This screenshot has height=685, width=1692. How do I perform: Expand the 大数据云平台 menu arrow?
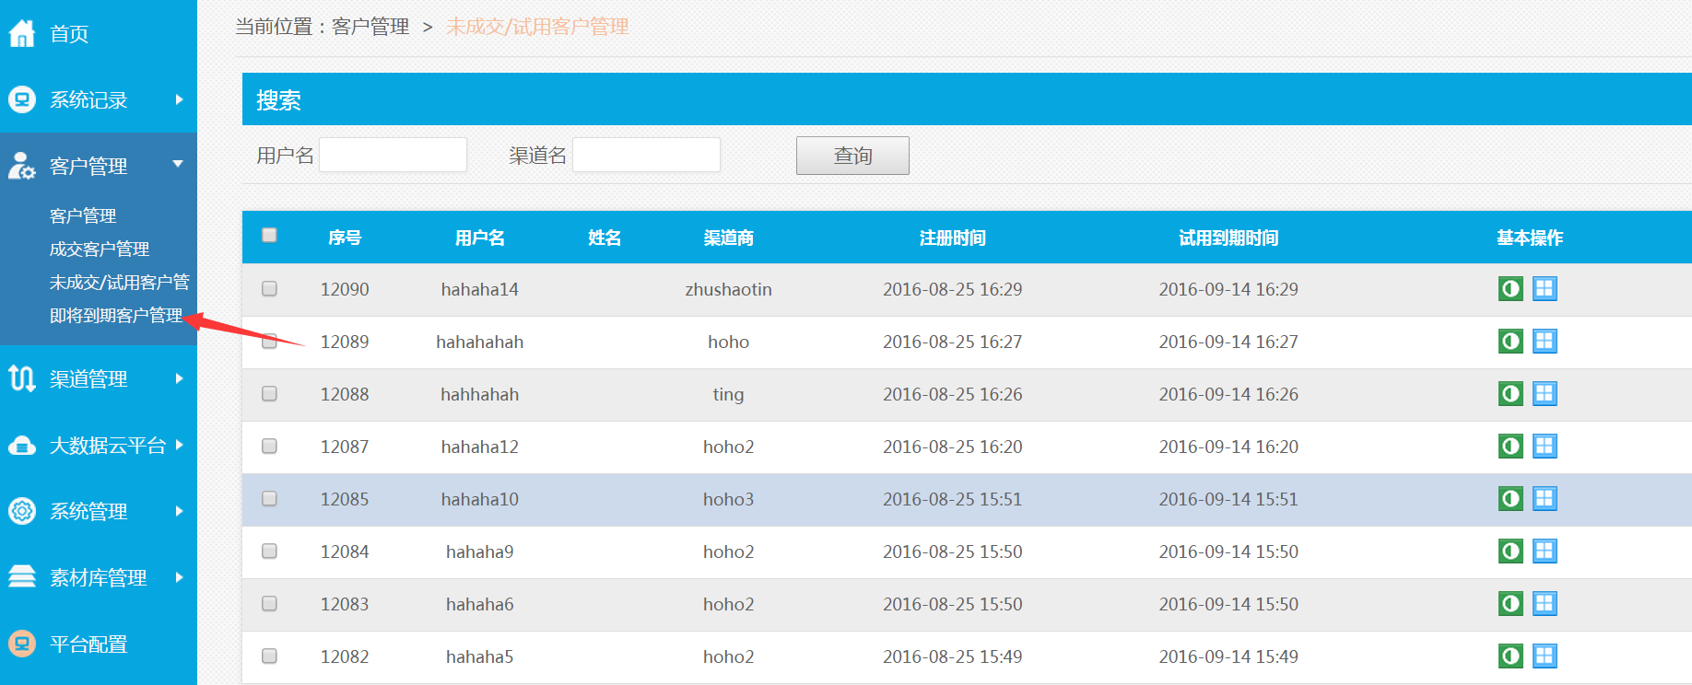[179, 445]
